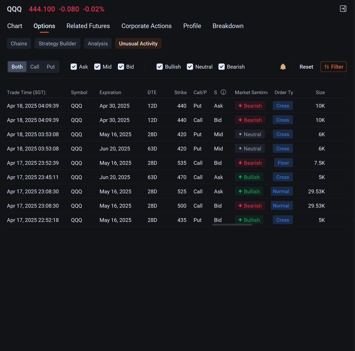Uncheck the Bearish sentiment checkbox

(222, 67)
